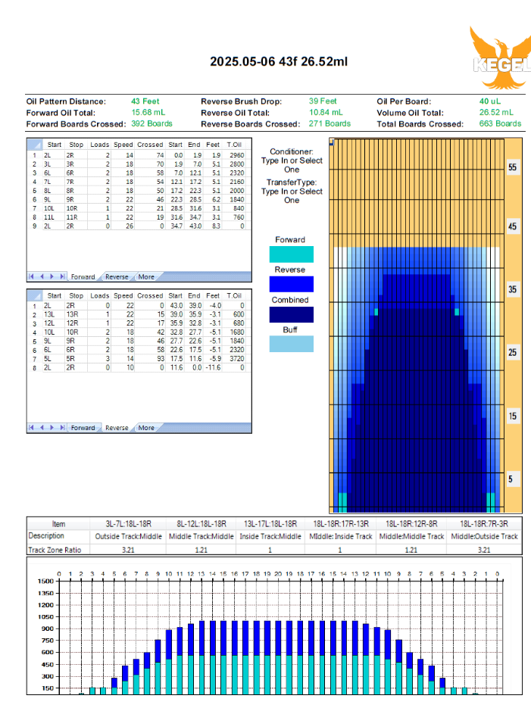Click the Reverse blue color swatch
This screenshot has height=708, width=531.
click(x=291, y=284)
